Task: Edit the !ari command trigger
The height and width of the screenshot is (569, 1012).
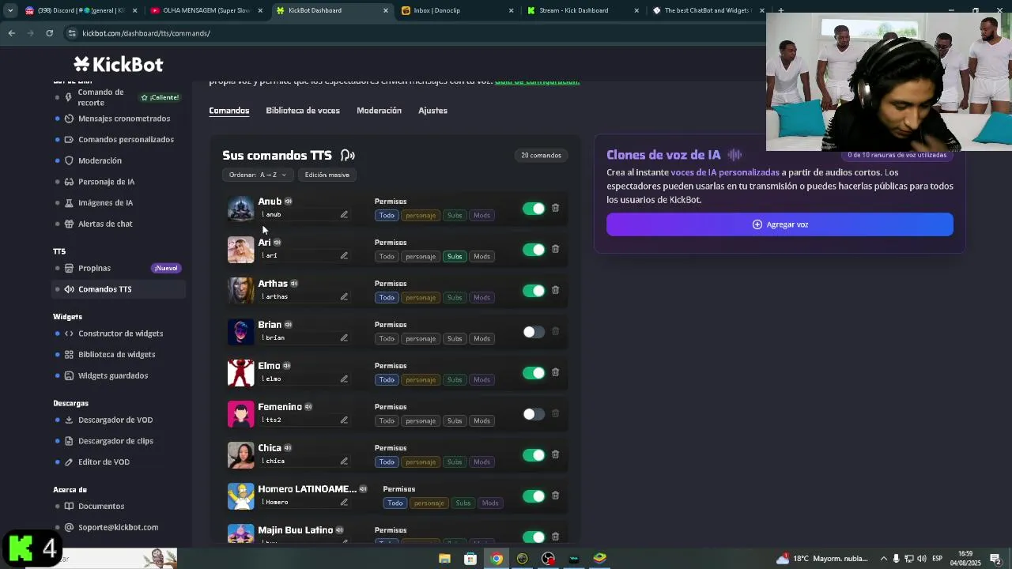Action: point(344,256)
